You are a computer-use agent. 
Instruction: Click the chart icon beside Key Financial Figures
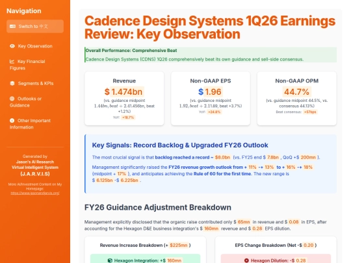[x=12, y=61]
